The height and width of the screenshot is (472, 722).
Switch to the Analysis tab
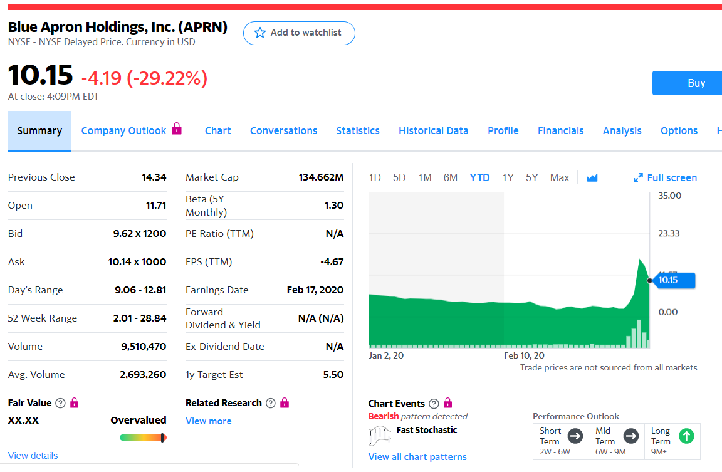click(622, 131)
